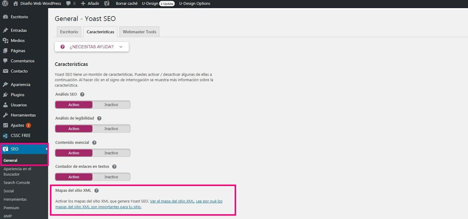Switch to the Escritorio tab
Image resolution: width=468 pixels, height=219 pixels.
[69, 32]
